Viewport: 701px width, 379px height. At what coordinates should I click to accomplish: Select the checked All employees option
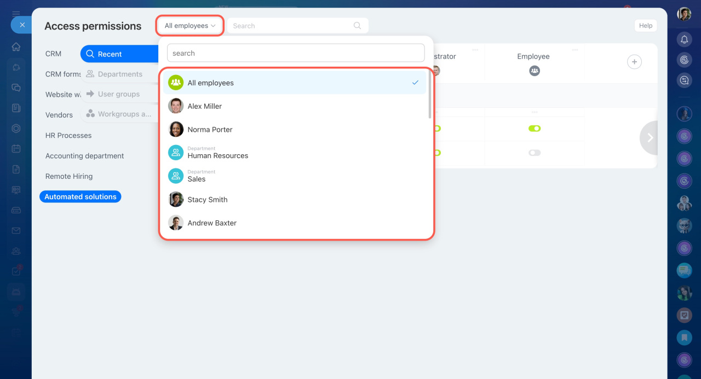(295, 83)
